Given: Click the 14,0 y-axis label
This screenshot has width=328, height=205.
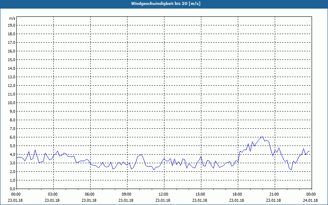Looking at the screenshot, I should pyautogui.click(x=11, y=68).
